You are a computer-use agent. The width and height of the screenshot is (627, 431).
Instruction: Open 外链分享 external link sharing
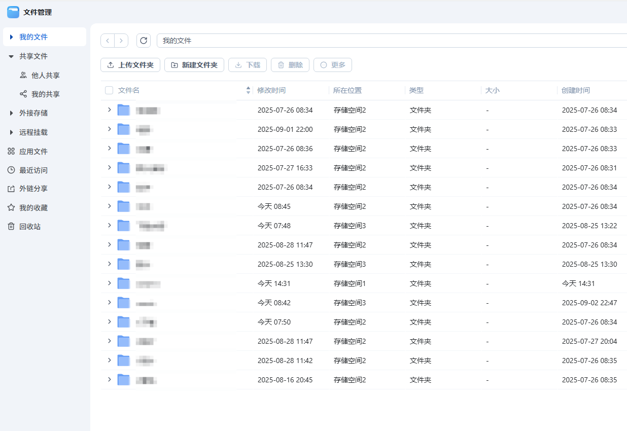coord(33,189)
